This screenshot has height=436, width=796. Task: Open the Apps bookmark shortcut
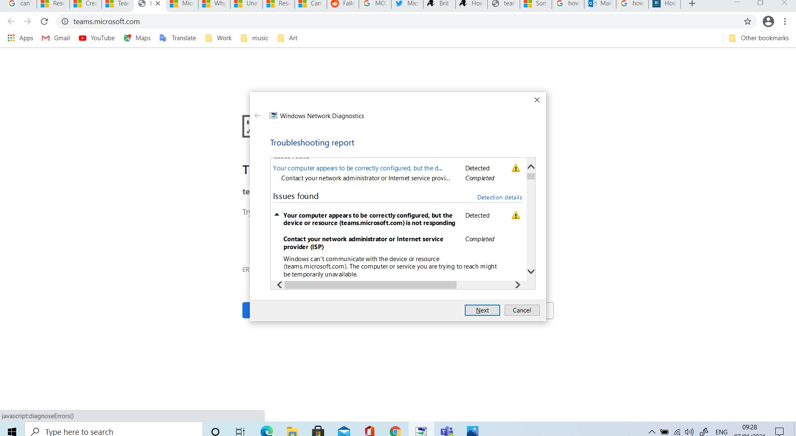pos(20,38)
